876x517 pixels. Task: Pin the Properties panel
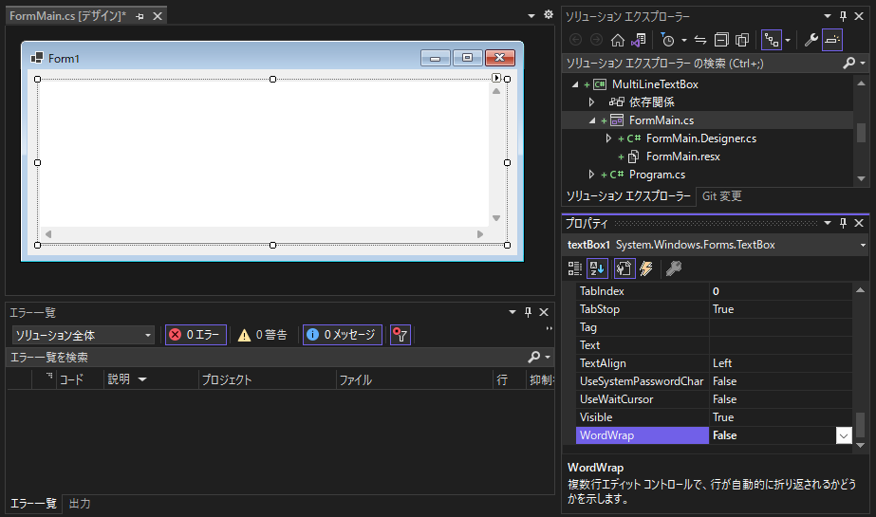coord(843,223)
